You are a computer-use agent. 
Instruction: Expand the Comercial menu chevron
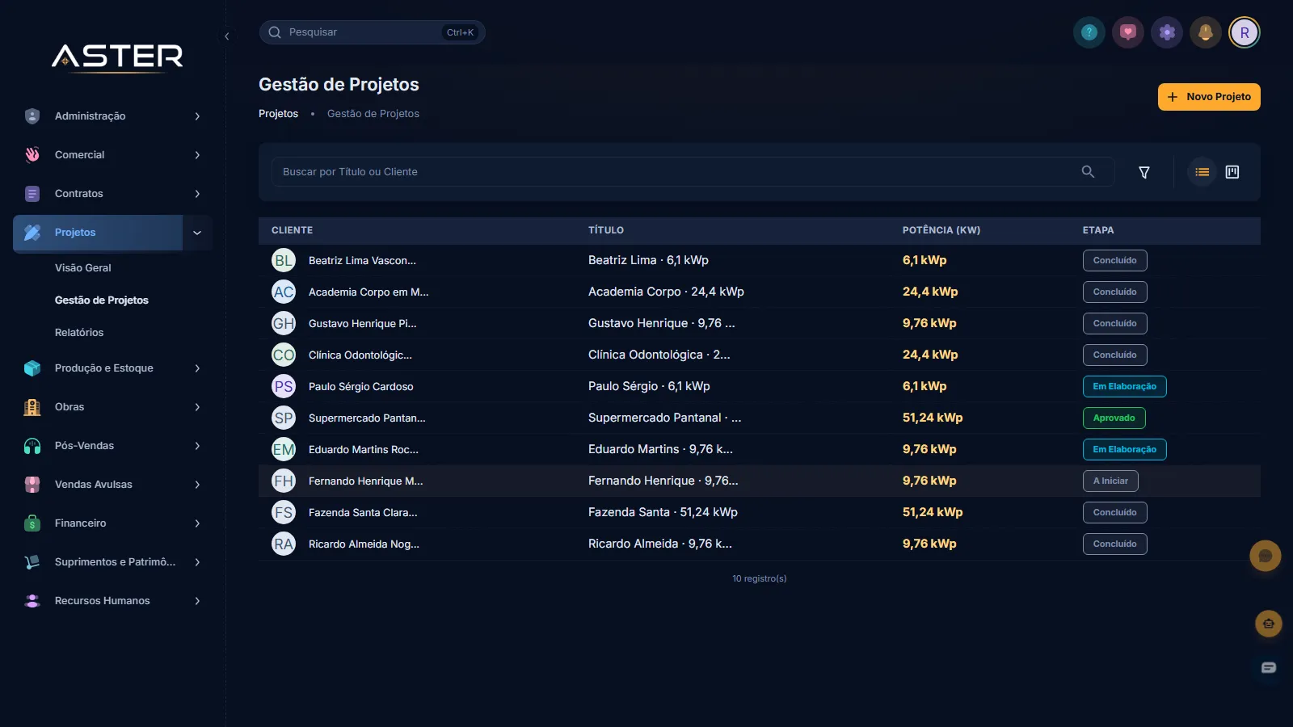pos(197,155)
